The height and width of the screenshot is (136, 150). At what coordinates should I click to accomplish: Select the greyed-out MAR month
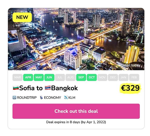tap(17, 77)
